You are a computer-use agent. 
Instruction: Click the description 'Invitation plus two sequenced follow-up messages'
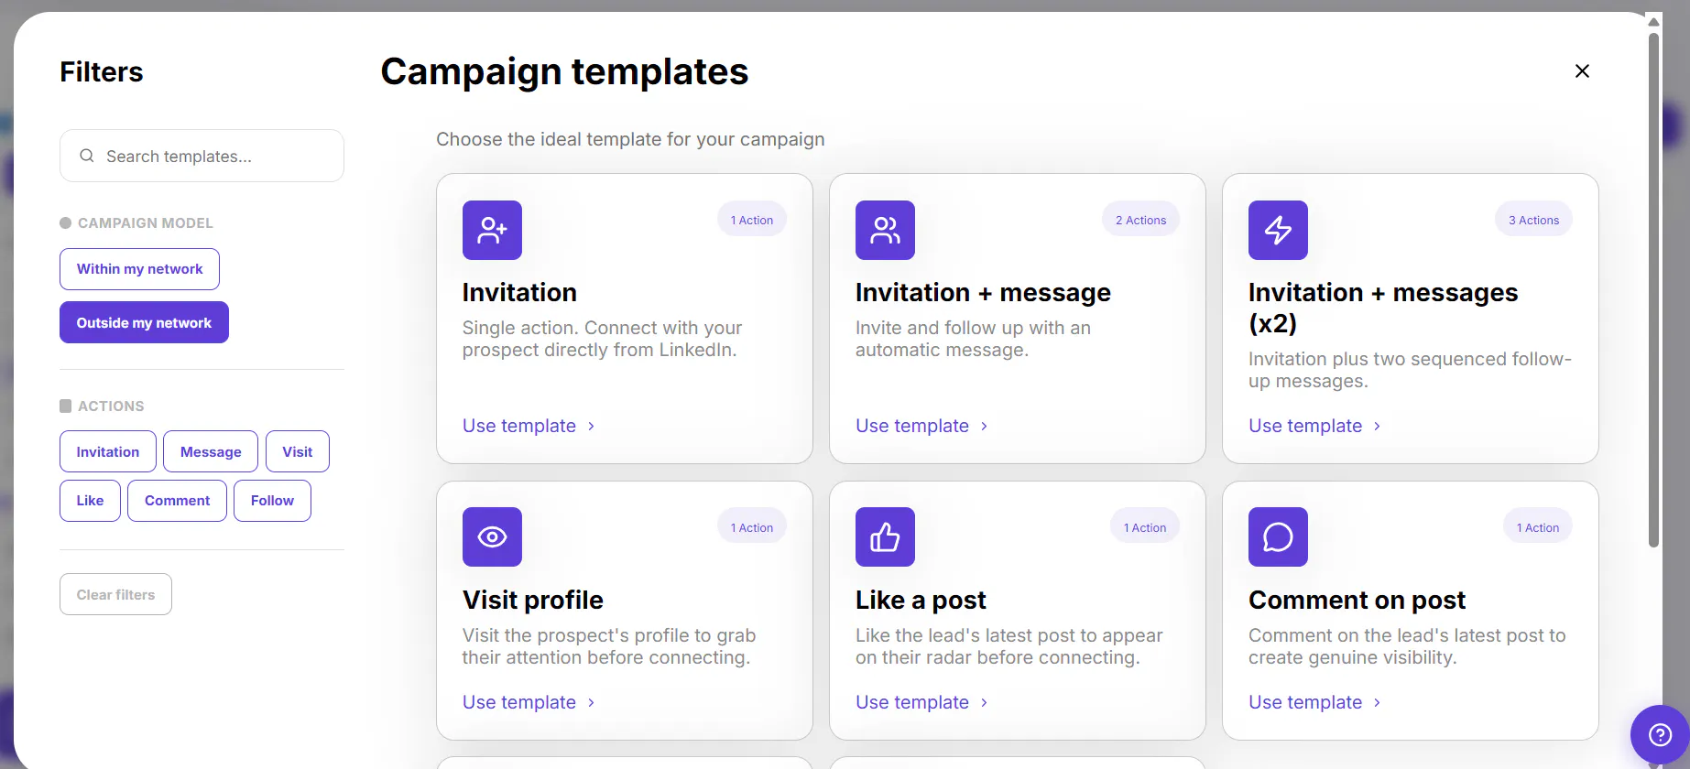point(1410,370)
